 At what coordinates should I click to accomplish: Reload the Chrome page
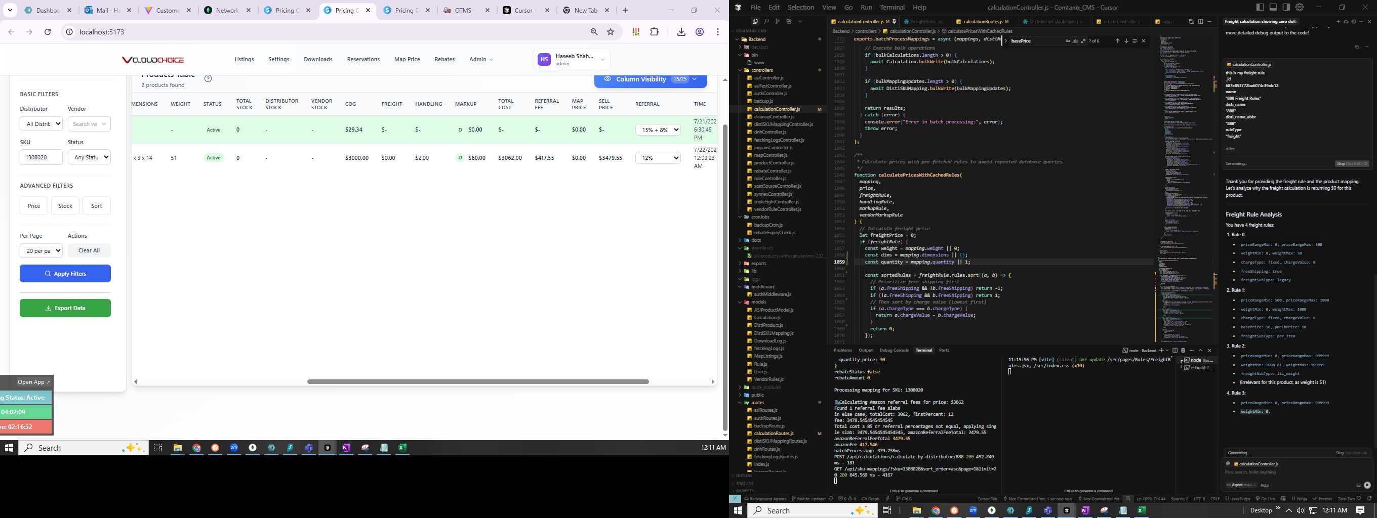[48, 32]
